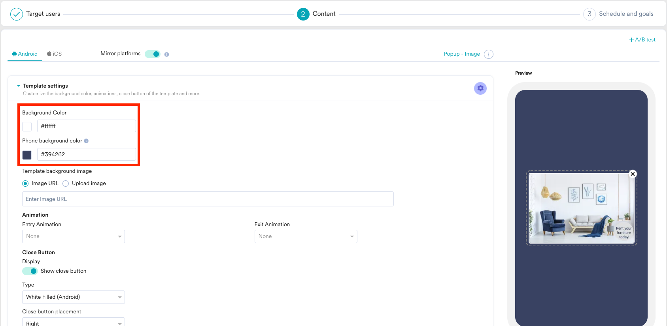Viewport: 667px width, 326px height.
Task: Open the three-dot menu beside Popup - Image
Action: point(488,54)
